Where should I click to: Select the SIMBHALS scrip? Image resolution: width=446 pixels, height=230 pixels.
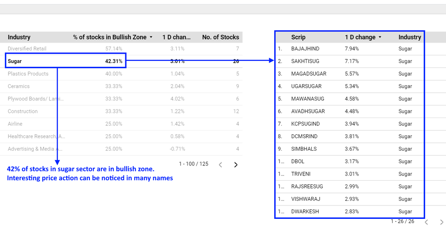coord(304,149)
